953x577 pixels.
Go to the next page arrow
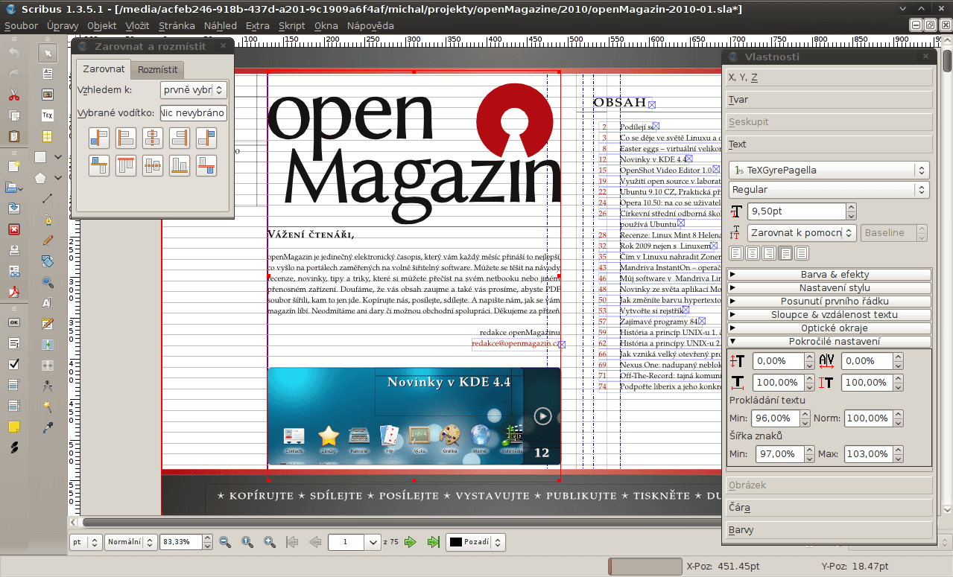410,542
